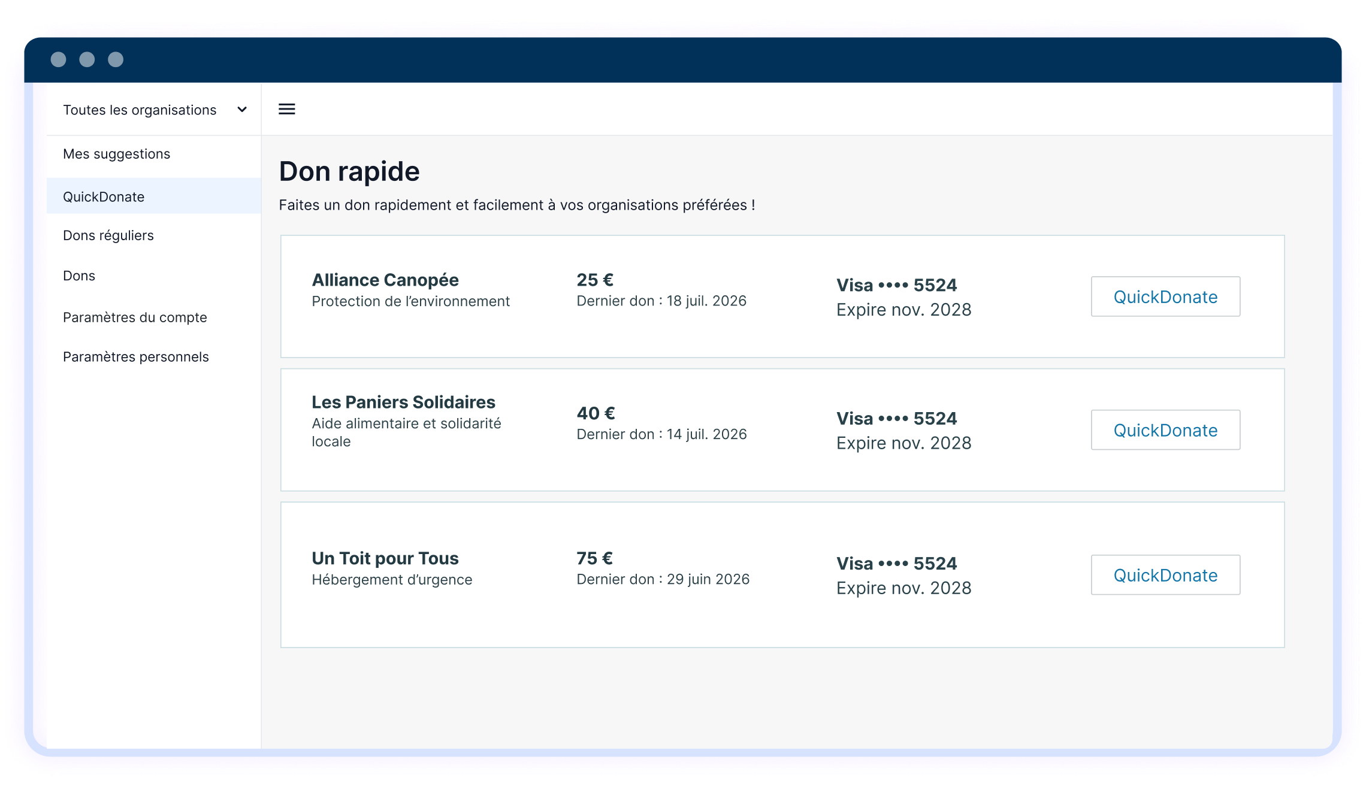Select the Les Paniers Solidaires organisation name
Viewport: 1366px width, 811px height.
pos(403,402)
